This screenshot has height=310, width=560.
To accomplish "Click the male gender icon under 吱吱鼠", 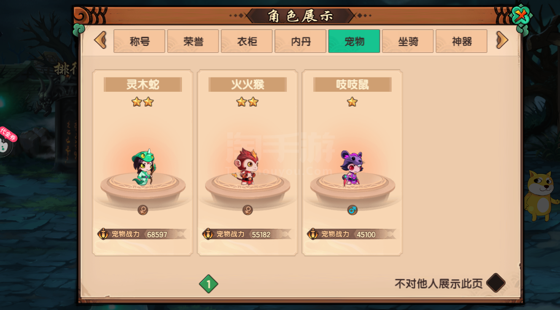I will coord(353,210).
